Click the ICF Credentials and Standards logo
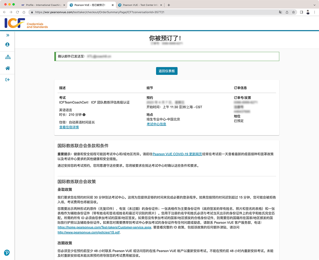319x260 pixels. click(26, 23)
